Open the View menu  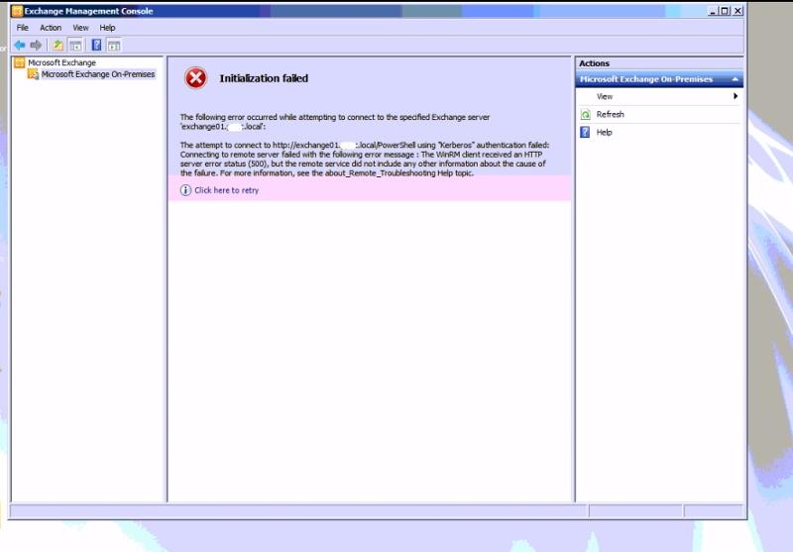click(80, 28)
